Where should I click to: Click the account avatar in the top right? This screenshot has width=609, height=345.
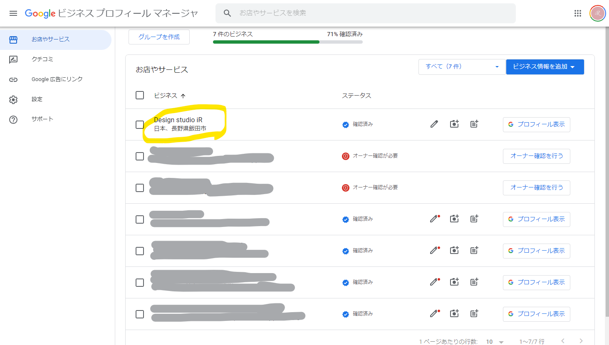(597, 13)
